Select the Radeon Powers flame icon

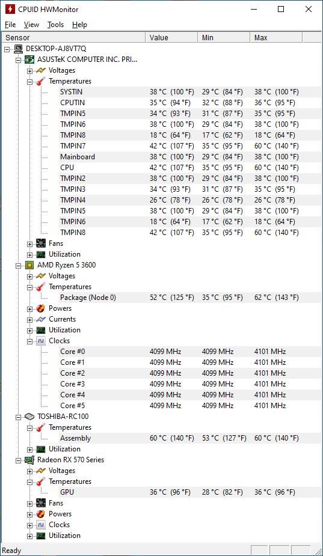click(41, 514)
